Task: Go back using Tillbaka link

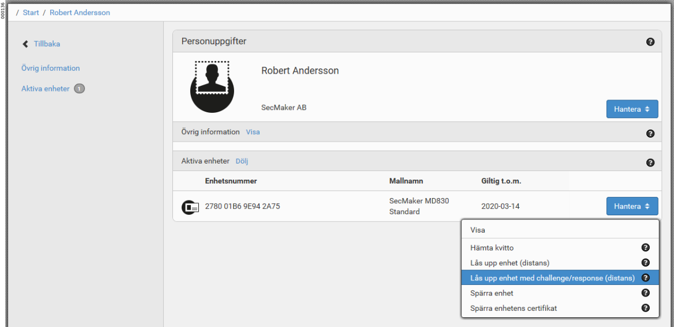Action: click(46, 44)
